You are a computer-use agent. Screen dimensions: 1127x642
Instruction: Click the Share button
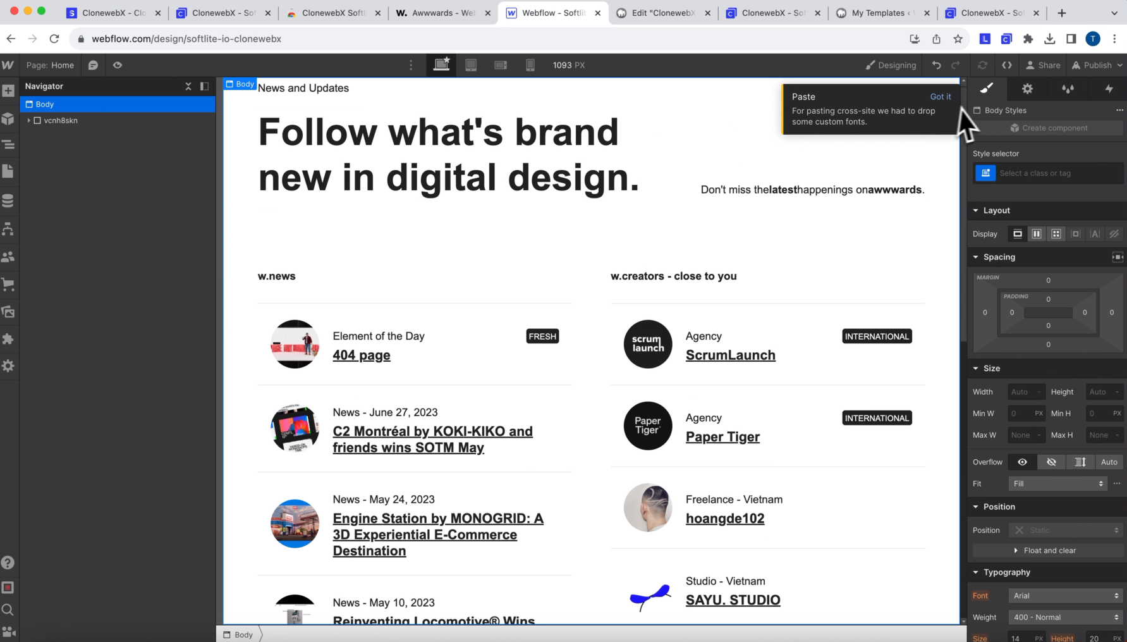tap(1043, 65)
